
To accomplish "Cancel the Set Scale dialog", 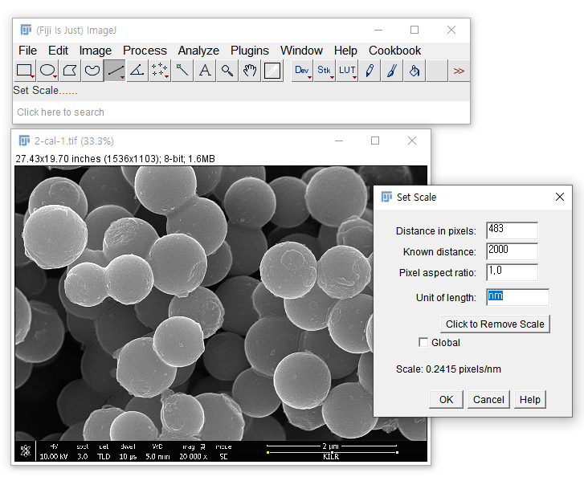I will coord(488,399).
